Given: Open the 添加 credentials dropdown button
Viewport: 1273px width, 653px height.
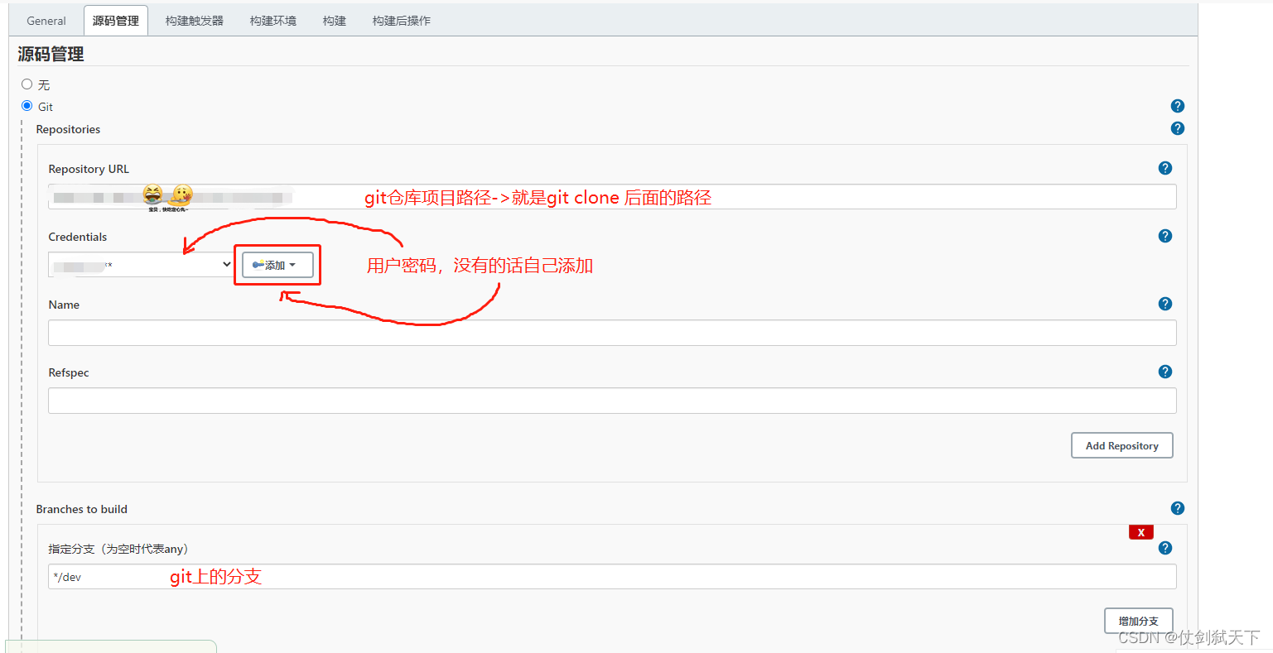Looking at the screenshot, I should click(x=277, y=265).
